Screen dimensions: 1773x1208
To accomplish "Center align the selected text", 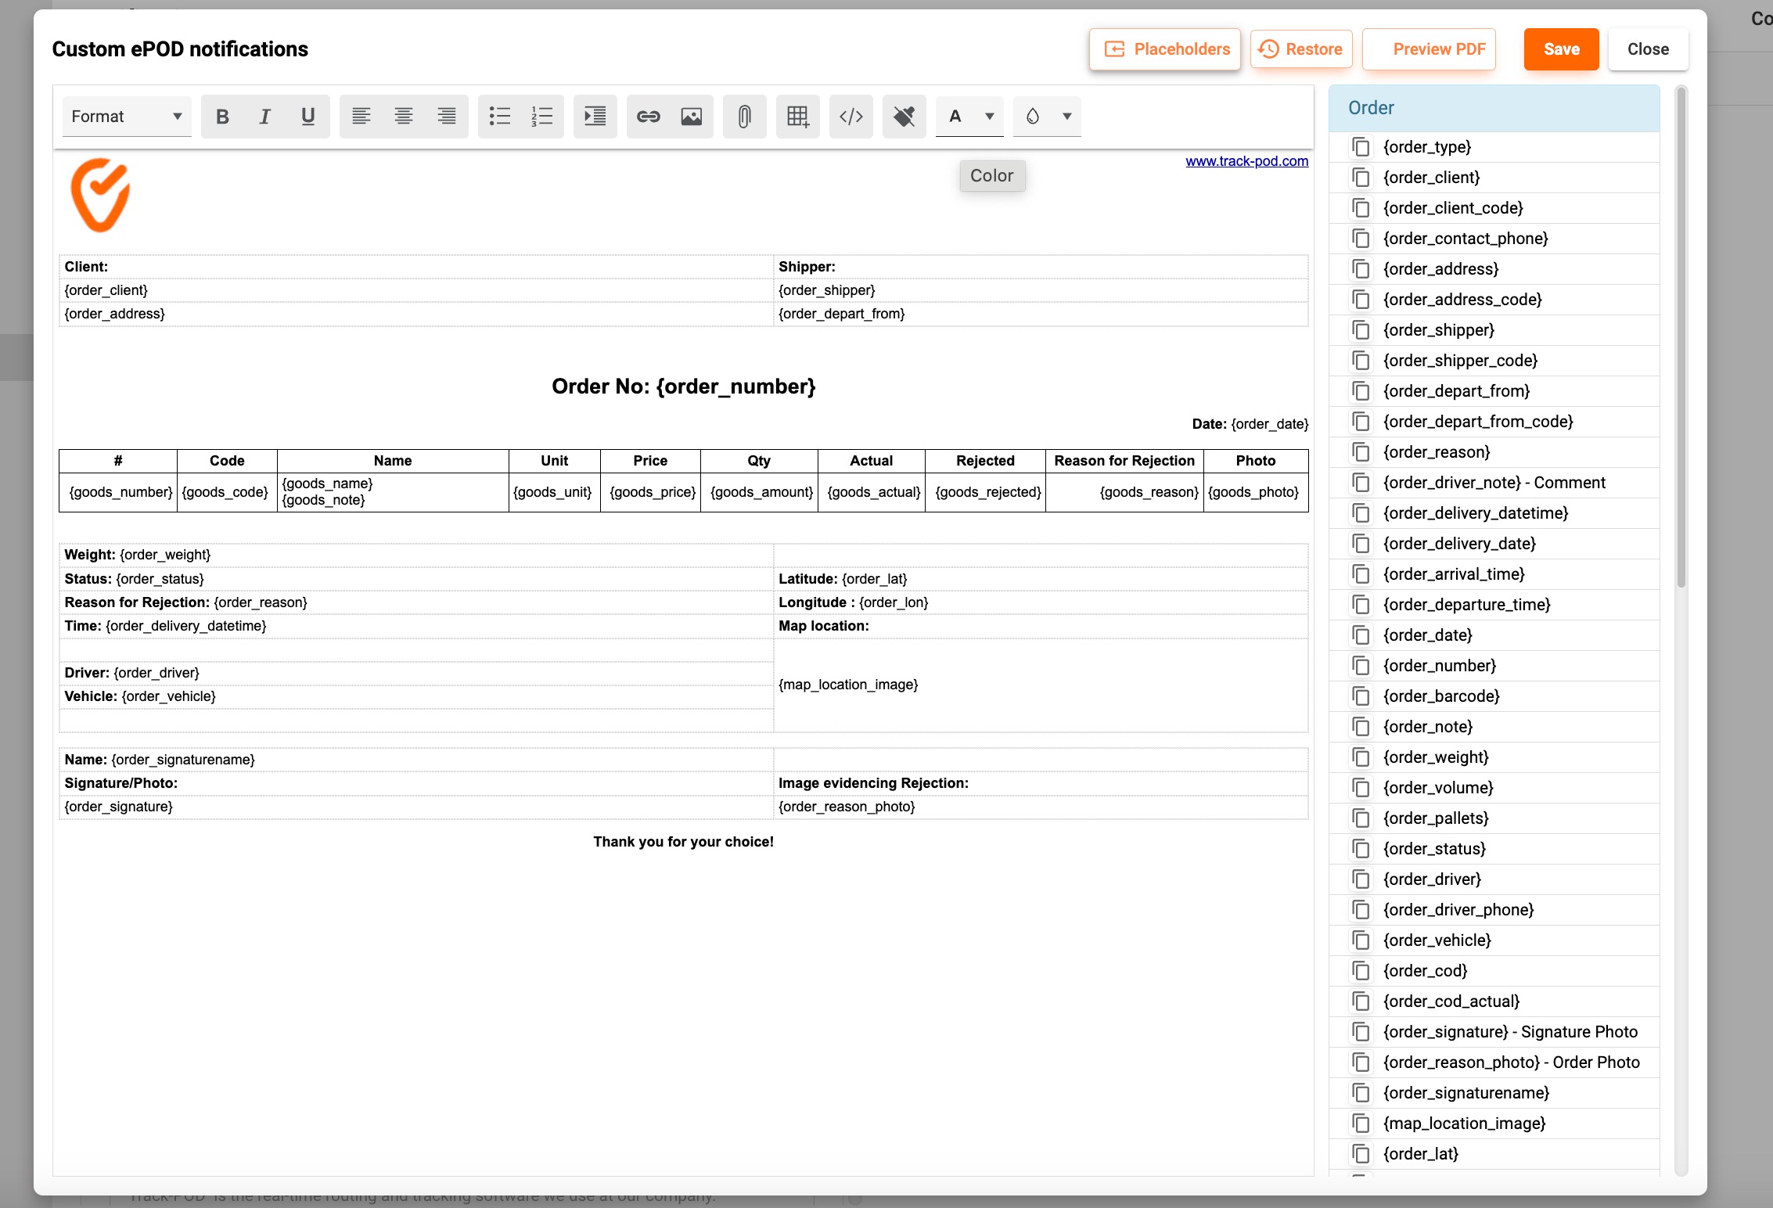I will tap(404, 117).
